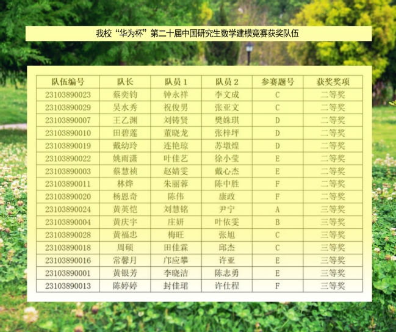Click team number 23103890007 cell
Image resolution: width=396 pixels, height=332 pixels.
pyautogui.click(x=68, y=120)
